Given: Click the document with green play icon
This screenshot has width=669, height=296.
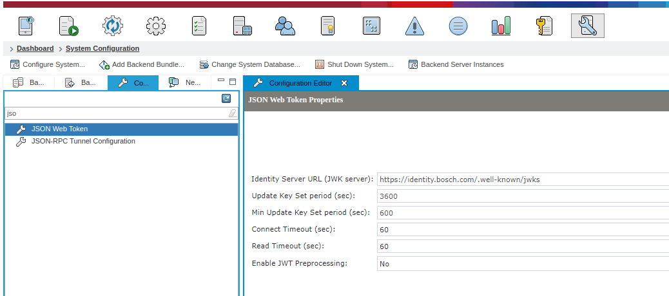Looking at the screenshot, I should pos(68,26).
